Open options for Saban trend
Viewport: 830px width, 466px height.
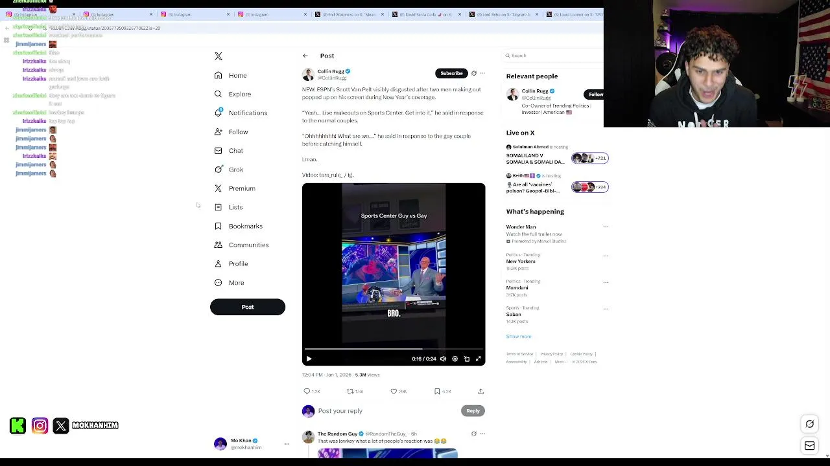606,309
